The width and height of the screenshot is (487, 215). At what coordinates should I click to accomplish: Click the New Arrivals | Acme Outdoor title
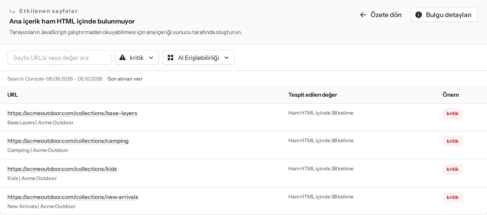click(42, 207)
